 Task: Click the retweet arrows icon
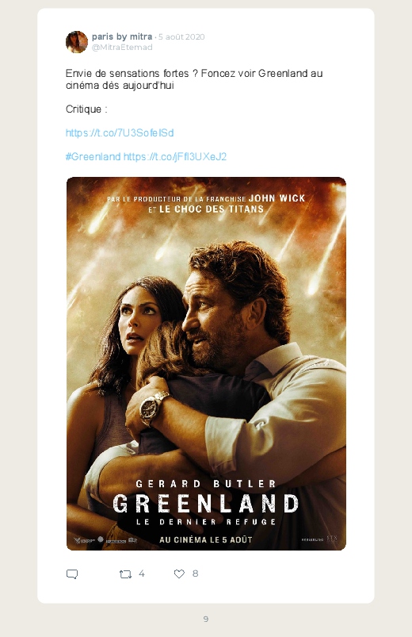tap(125, 574)
